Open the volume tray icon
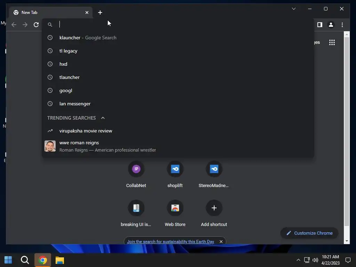Viewport: 356px width, 267px height. pyautogui.click(x=315, y=260)
